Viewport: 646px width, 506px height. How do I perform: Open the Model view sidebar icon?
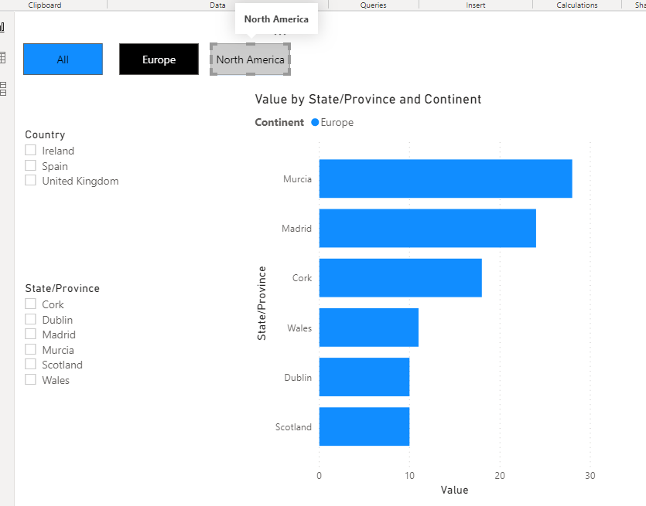[x=2, y=88]
